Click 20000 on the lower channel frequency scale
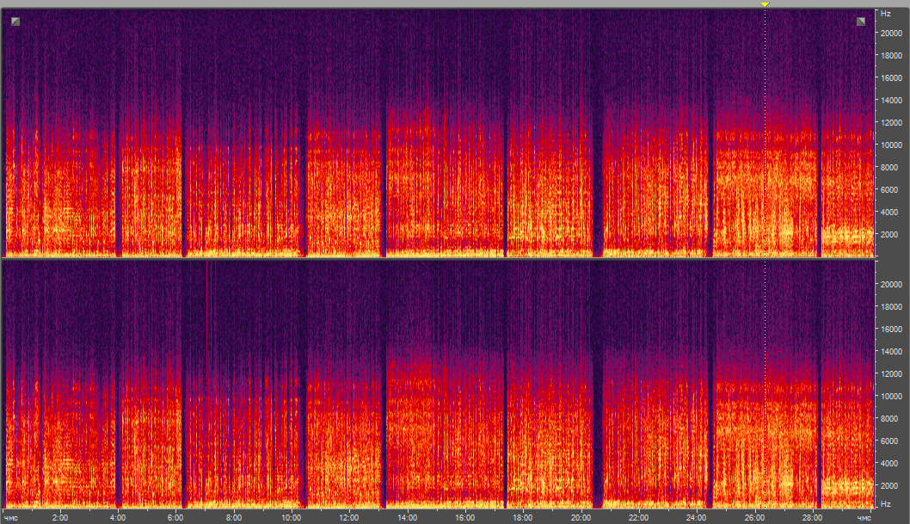This screenshot has width=910, height=524. (891, 284)
